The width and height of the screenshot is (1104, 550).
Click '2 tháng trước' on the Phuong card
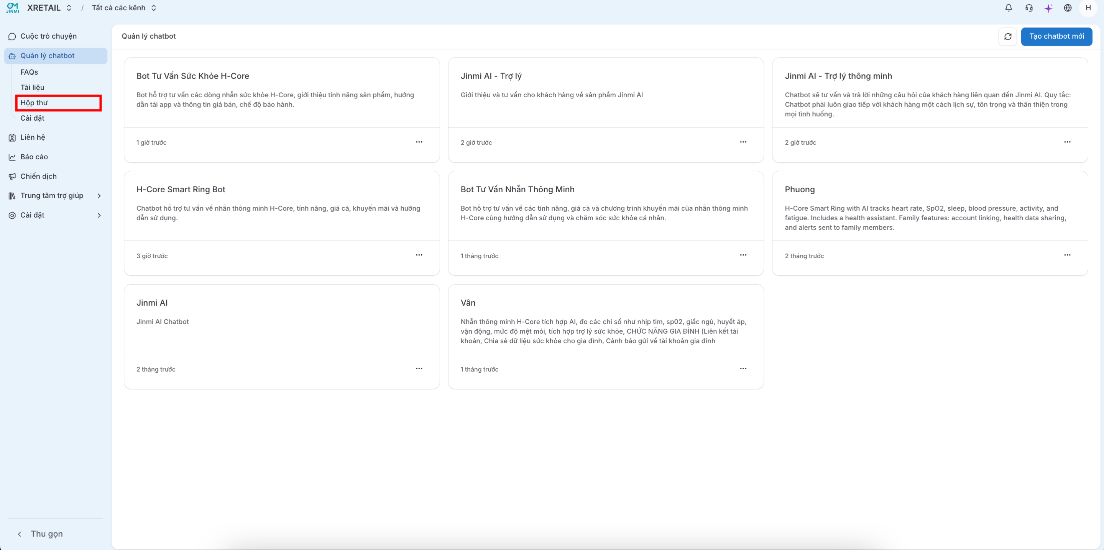pos(804,256)
